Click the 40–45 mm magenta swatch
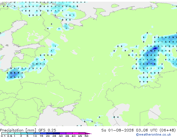Screen dimensions: 177x137 point(76,133)
